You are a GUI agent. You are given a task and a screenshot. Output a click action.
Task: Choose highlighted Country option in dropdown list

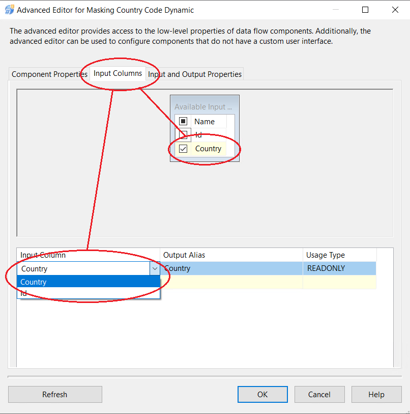86,282
